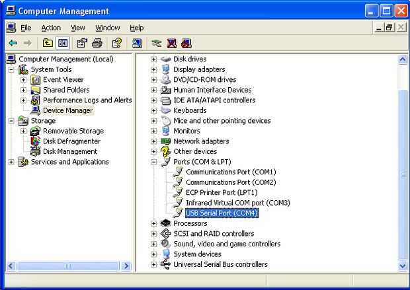This screenshot has width=410, height=290.
Task: Click the IDE ATA/ATAPI controllers icon
Action: click(x=165, y=100)
